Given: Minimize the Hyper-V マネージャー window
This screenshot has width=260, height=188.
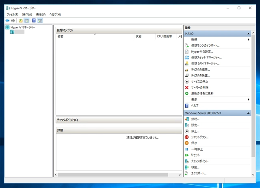Looking at the screenshot, I should [228, 8].
